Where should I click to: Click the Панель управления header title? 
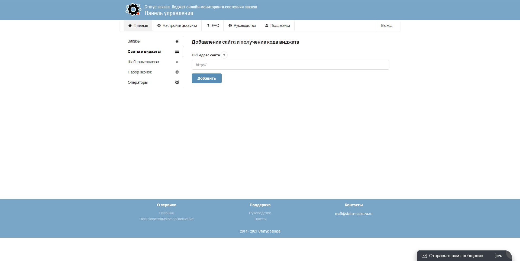pyautogui.click(x=169, y=13)
